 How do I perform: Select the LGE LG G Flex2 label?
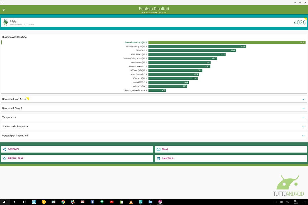click(139, 54)
